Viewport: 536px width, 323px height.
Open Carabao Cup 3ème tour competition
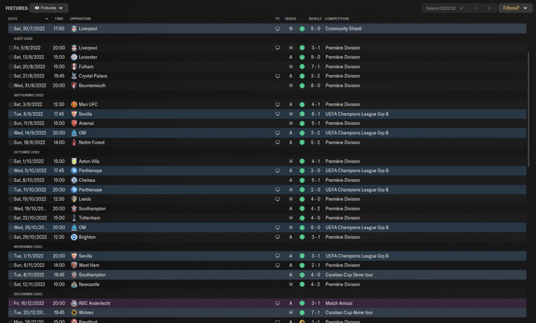tap(349, 275)
